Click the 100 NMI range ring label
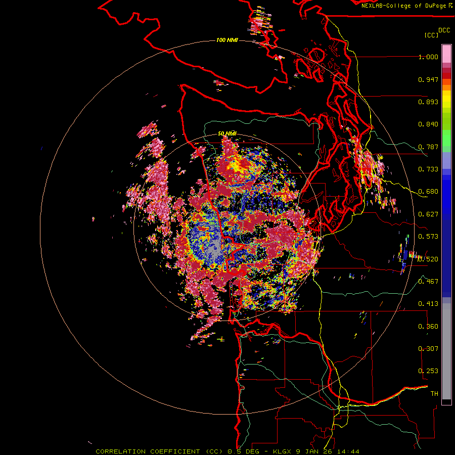The image size is (455, 455). click(x=227, y=40)
